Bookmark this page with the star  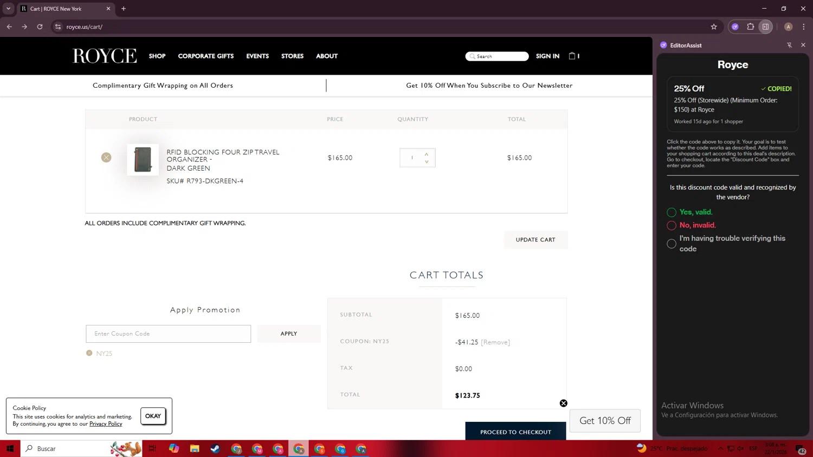pyautogui.click(x=714, y=27)
